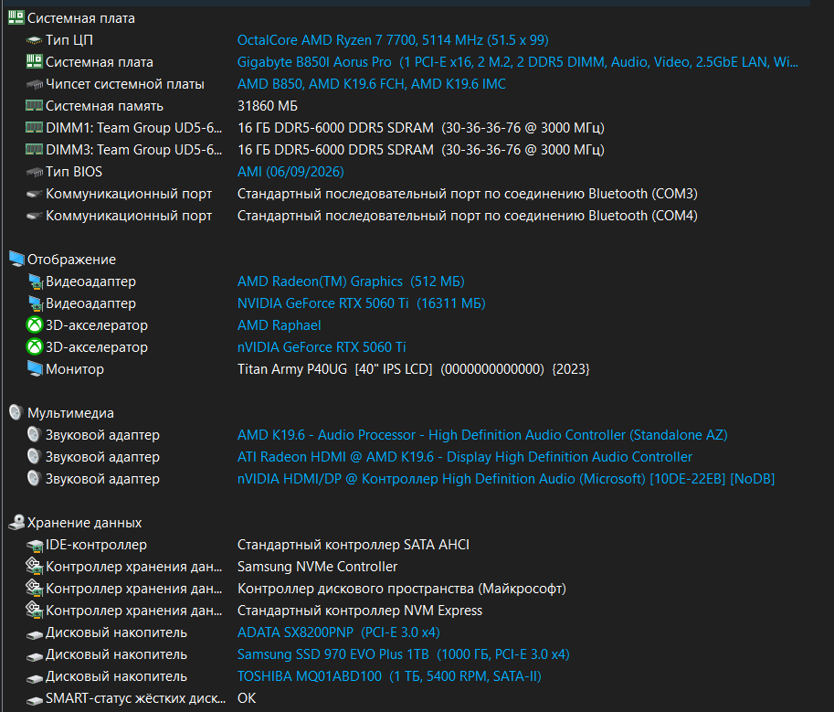Screen dimensions: 834x712
Task: Select the Bluetooth (COM3) port value
Action: (467, 193)
